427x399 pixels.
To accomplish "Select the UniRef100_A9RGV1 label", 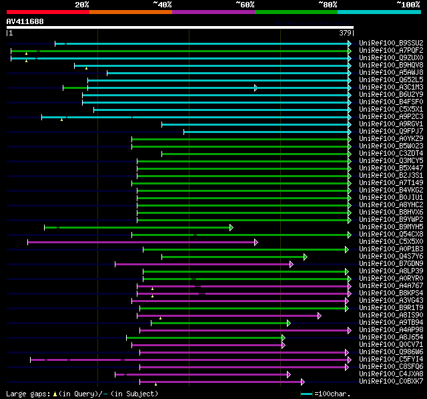I will (x=391, y=124).
